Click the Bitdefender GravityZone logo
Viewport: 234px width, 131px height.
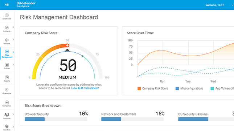coord(26,4)
